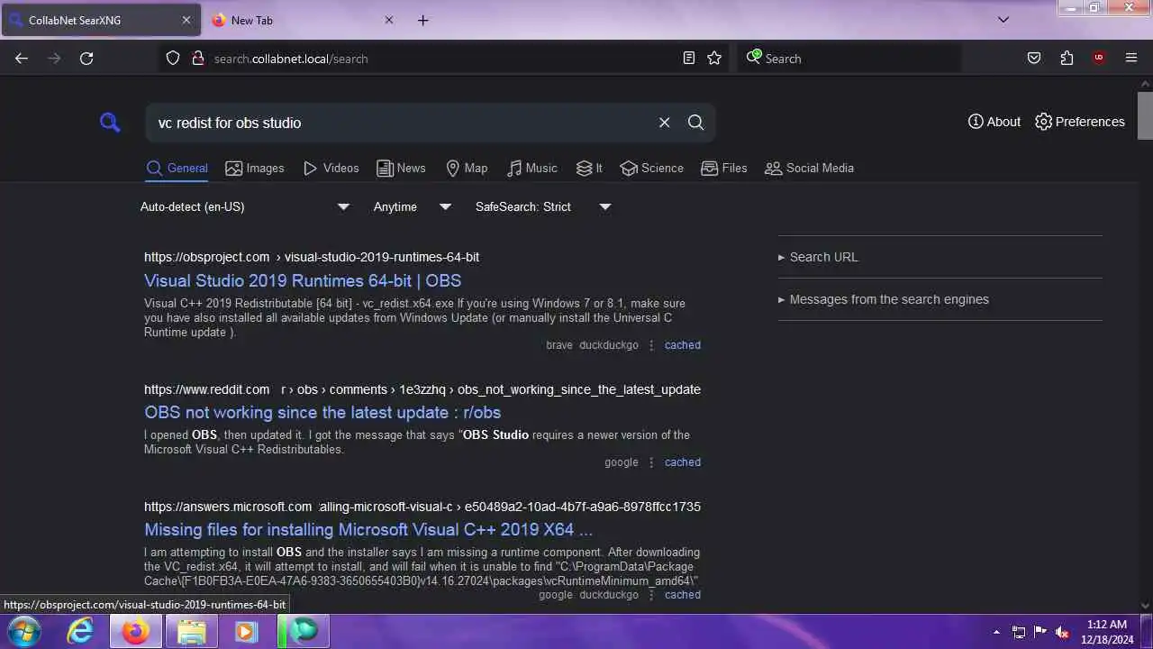Click the Action Center flag tray icon
1153x649 pixels.
pos(1040,632)
